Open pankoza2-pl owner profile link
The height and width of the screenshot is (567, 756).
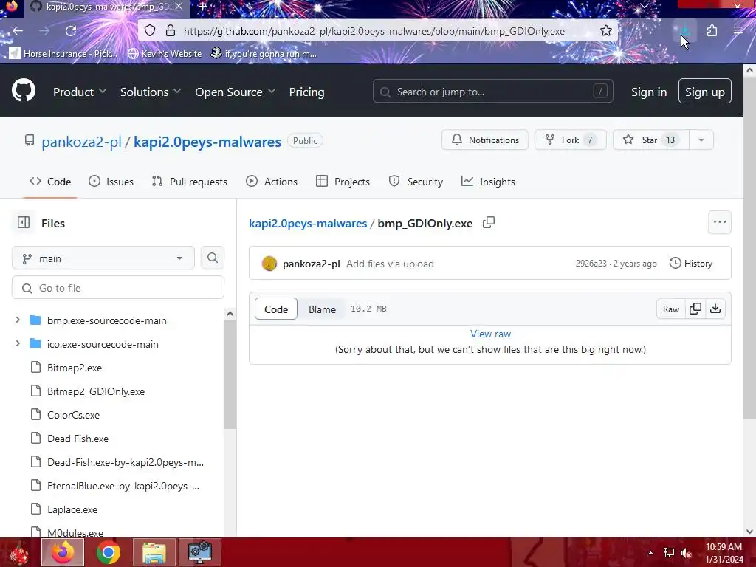tap(81, 142)
